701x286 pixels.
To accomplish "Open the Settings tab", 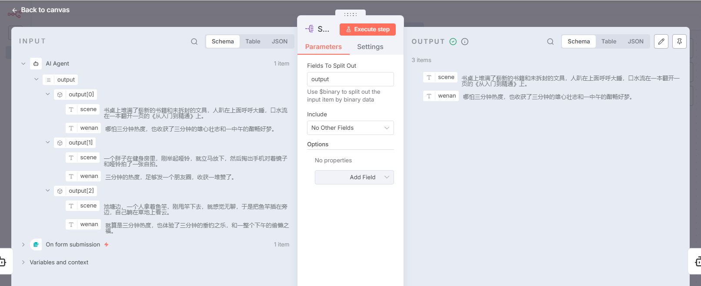I will coord(370,47).
